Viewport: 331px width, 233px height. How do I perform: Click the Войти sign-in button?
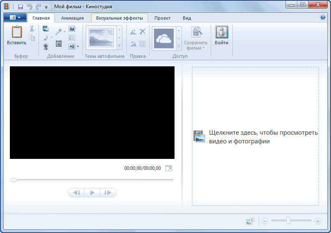pyautogui.click(x=222, y=35)
